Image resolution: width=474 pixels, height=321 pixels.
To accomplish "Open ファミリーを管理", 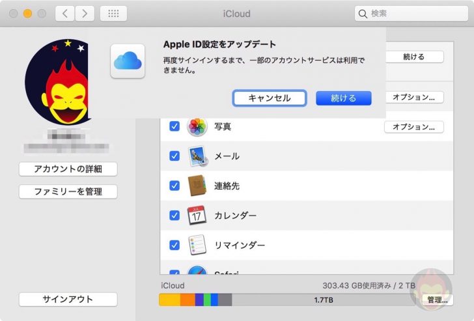I will pyautogui.click(x=68, y=191).
